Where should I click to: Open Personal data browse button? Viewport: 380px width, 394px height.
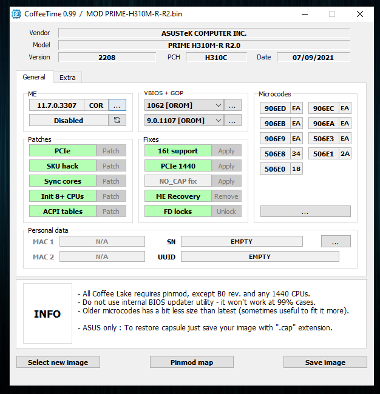point(336,241)
